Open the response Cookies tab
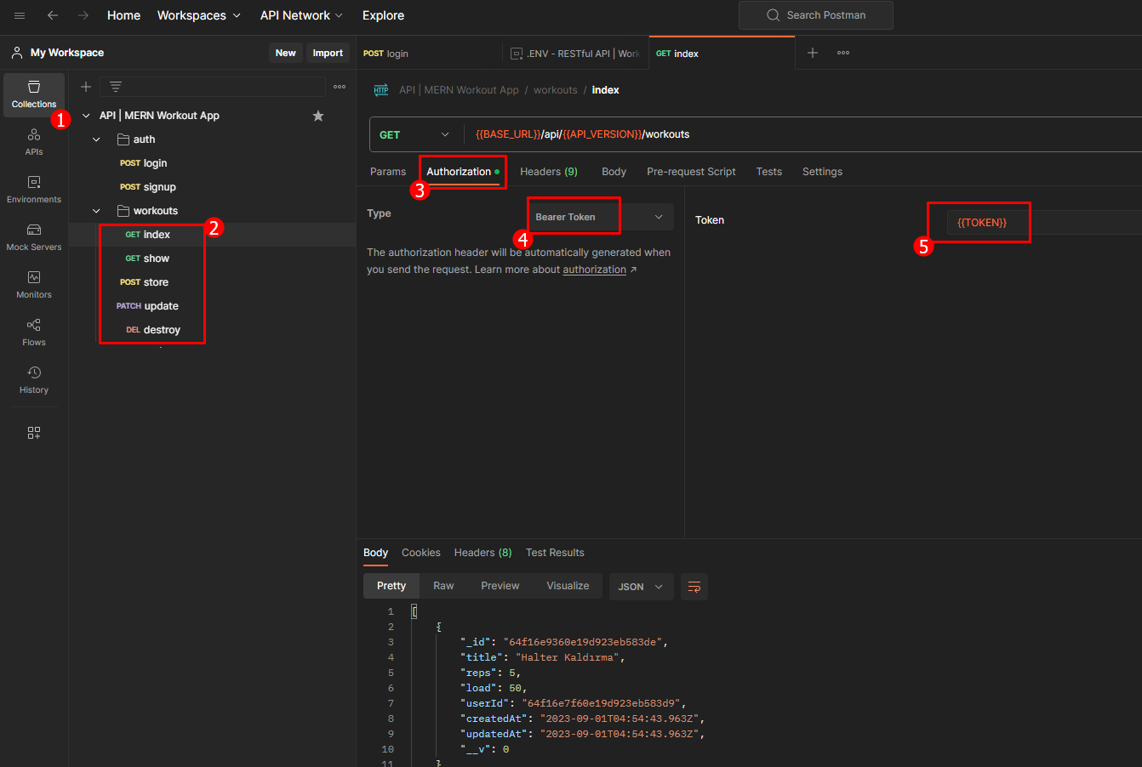Image resolution: width=1142 pixels, height=767 pixels. (421, 553)
